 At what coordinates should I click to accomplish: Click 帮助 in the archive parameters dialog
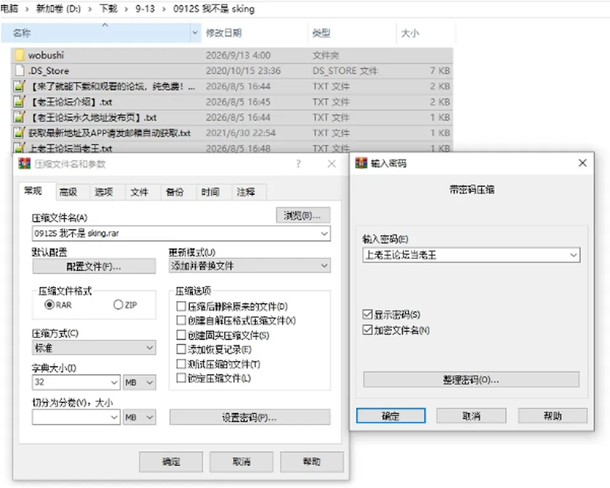311,461
